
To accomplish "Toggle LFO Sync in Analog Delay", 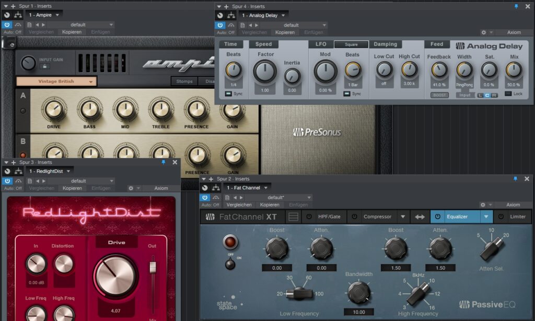I will coord(347,94).
